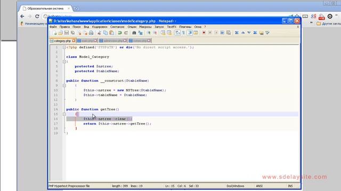Image resolution: width=341 pixels, height=191 pixels.
Task: Click the Replace toolbar icon
Action: coord(141,33)
